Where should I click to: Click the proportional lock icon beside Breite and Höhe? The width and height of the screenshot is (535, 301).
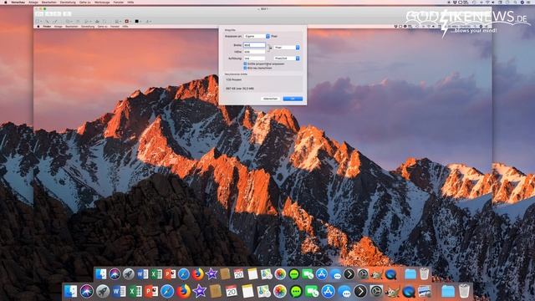[271, 48]
